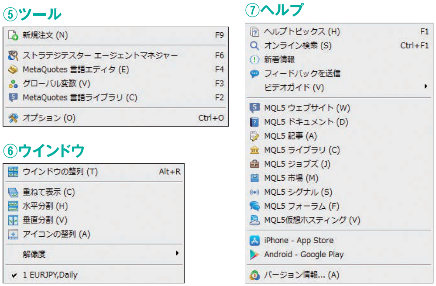Click the MQL5 フォーラム chat icon
This screenshot has width=436, height=286.
click(x=254, y=206)
